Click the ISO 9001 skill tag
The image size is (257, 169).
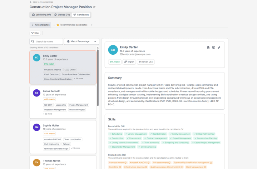point(48,105)
